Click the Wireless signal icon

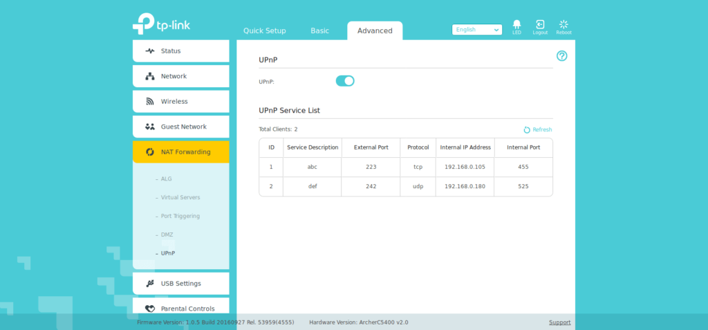(x=150, y=102)
